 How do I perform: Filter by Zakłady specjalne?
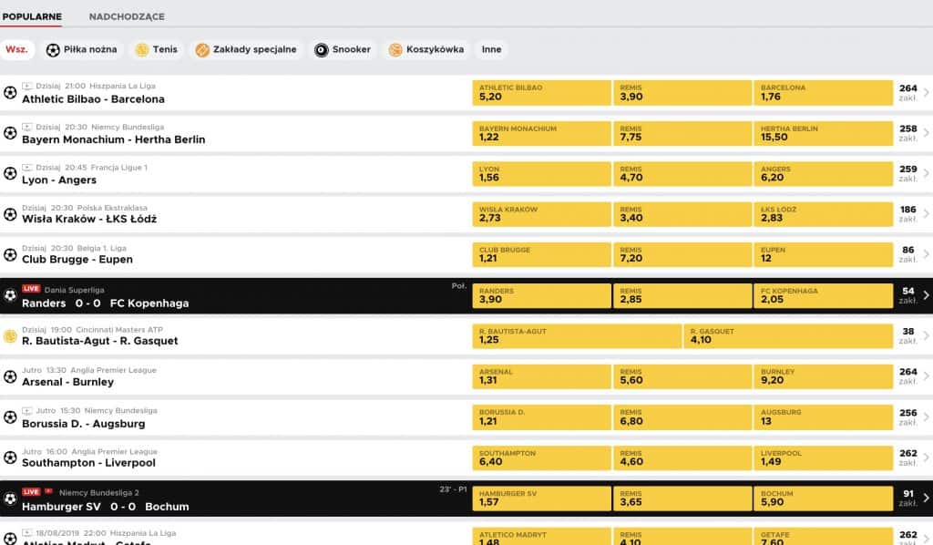click(x=246, y=49)
